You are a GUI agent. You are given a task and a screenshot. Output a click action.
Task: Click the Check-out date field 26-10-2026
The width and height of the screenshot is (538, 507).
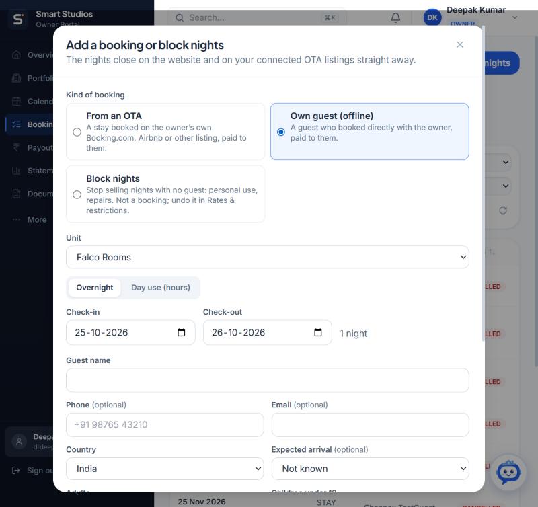[267, 332]
